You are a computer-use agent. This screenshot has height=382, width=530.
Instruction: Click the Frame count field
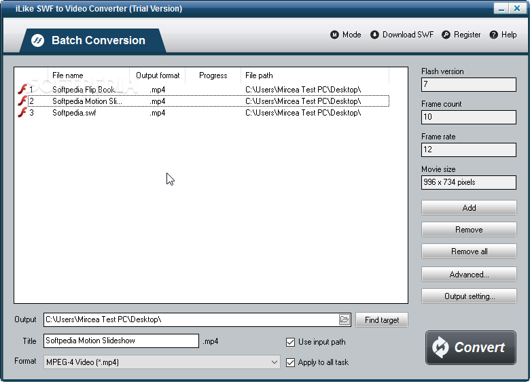tap(468, 117)
